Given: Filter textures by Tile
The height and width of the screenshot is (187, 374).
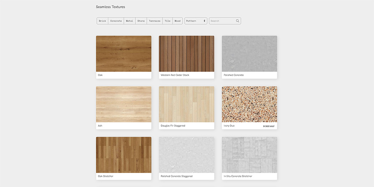Looking at the screenshot, I should [168, 21].
